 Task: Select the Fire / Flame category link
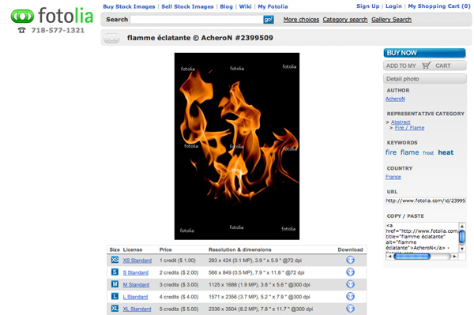coord(409,128)
